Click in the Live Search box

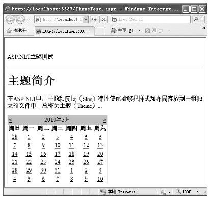150,19
